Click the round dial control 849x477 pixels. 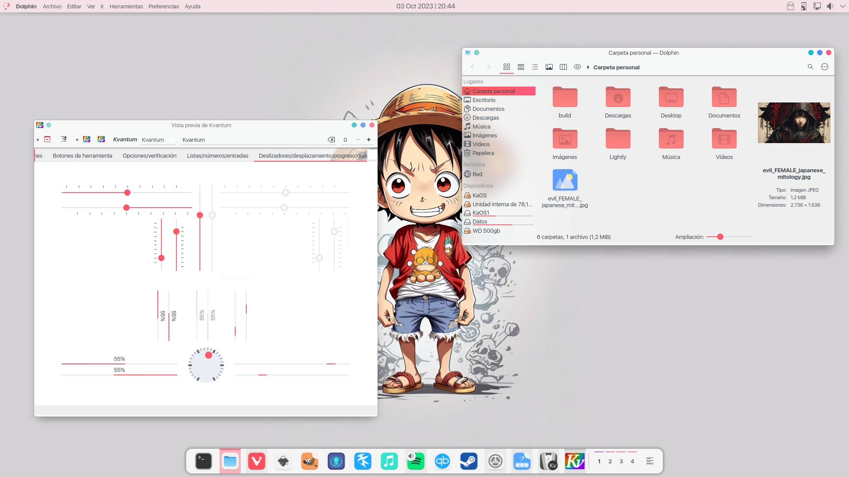[206, 365]
